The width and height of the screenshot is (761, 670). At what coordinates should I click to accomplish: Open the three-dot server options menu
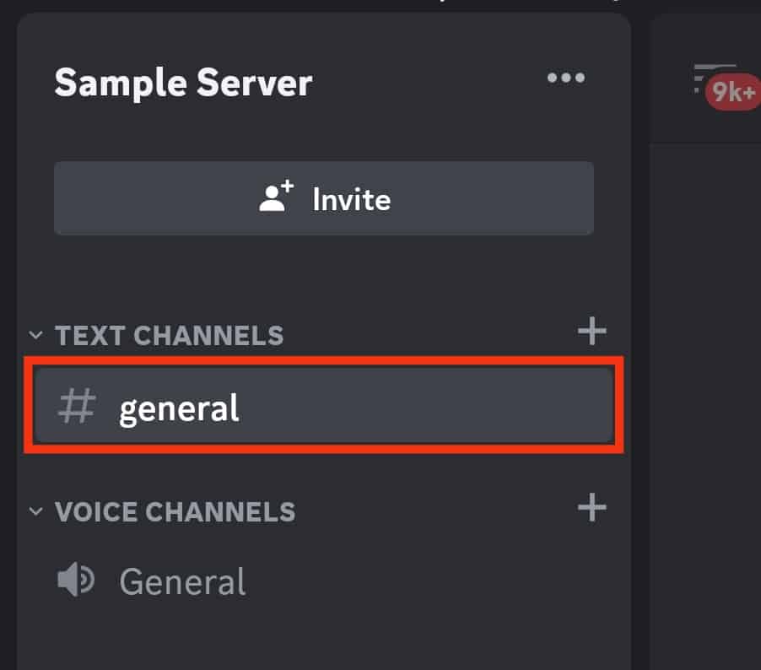click(565, 78)
